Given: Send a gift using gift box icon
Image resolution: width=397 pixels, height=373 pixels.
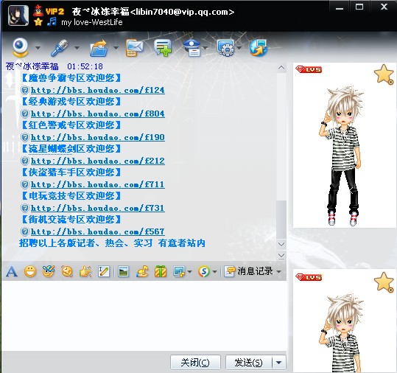Looking at the screenshot, I should pyautogui.click(x=161, y=271).
